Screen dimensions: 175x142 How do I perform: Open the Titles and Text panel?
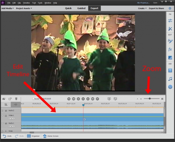click(170, 70)
